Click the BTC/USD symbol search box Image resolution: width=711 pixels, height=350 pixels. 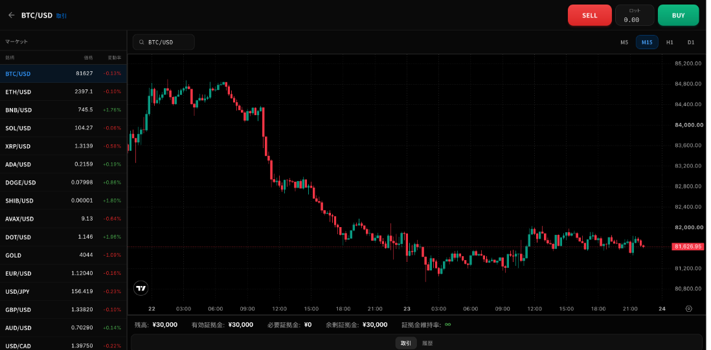pos(164,42)
